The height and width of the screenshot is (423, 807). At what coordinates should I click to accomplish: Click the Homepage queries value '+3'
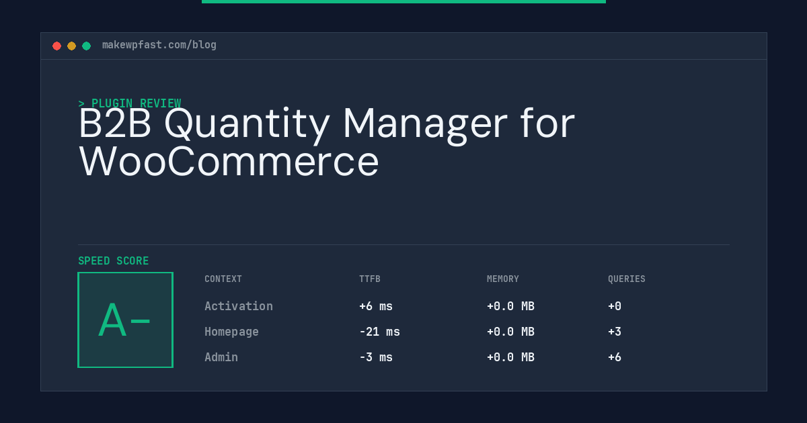pyautogui.click(x=615, y=332)
